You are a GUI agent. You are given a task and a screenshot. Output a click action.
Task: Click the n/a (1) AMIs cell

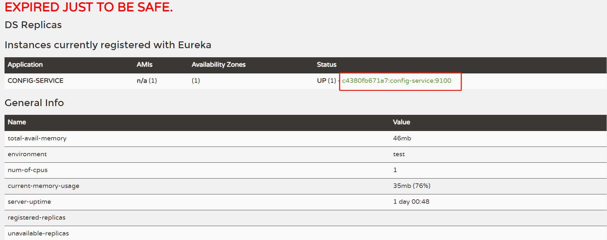(147, 81)
